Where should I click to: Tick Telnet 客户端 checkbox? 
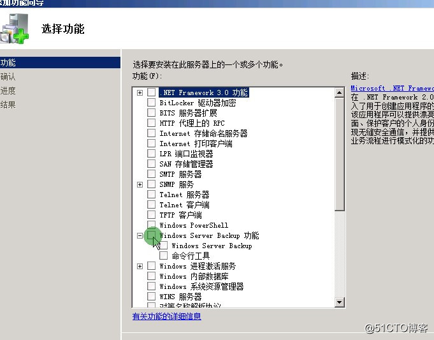point(151,205)
